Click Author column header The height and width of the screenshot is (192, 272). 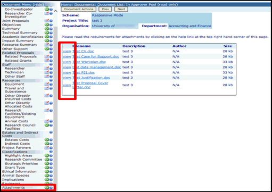[179, 46]
